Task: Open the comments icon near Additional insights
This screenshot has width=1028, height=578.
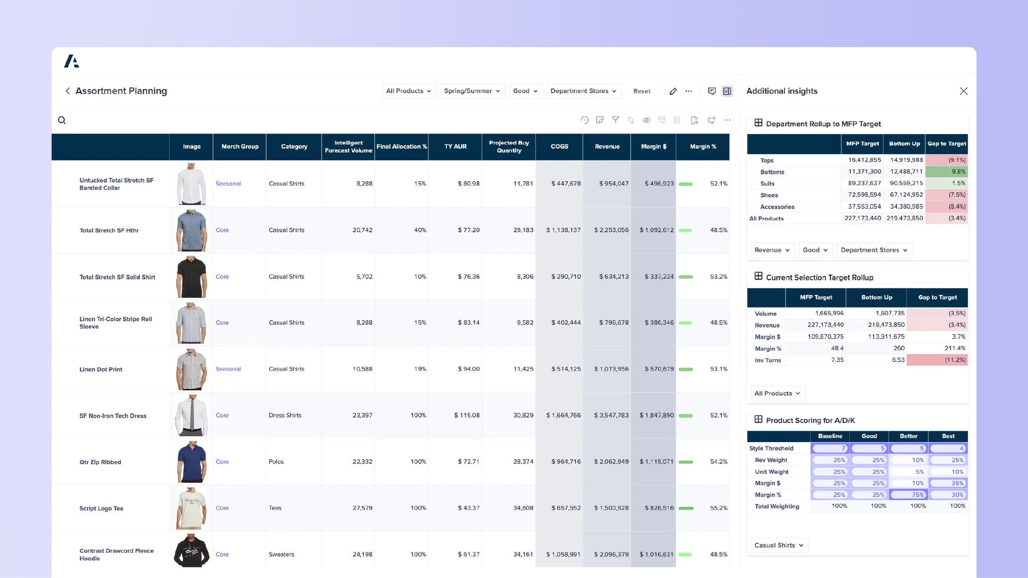Action: (712, 91)
